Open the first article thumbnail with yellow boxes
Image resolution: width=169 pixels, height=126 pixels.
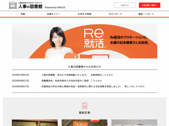pos(35,123)
